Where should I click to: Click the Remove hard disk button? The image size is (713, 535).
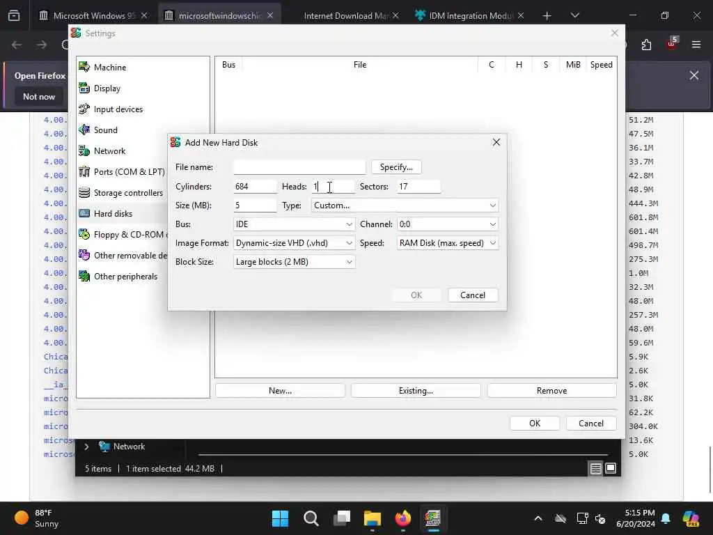551,391
